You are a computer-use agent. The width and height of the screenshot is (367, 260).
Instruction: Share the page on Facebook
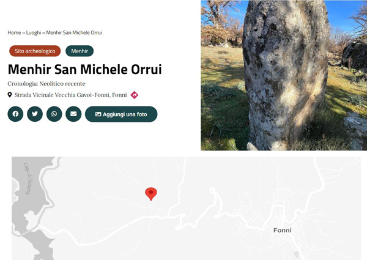(15, 114)
